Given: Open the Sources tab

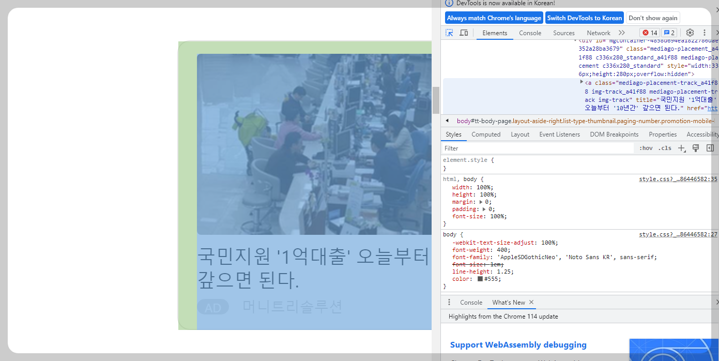Looking at the screenshot, I should click(x=564, y=33).
